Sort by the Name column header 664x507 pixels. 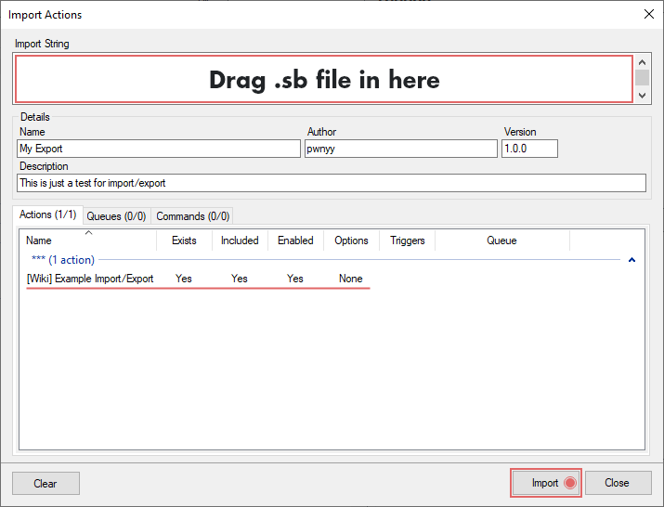(88, 240)
